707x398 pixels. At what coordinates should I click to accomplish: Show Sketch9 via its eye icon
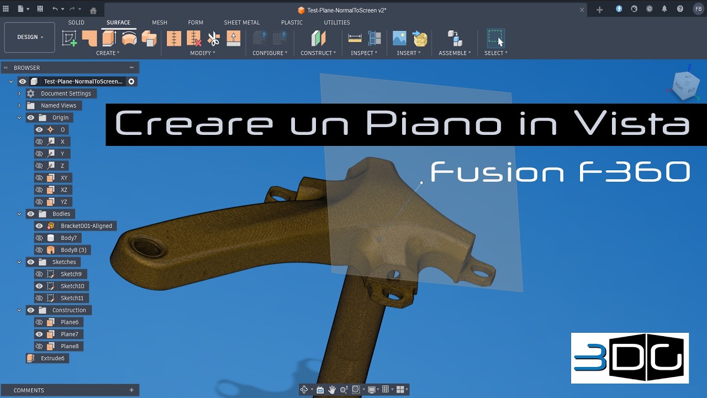[39, 274]
